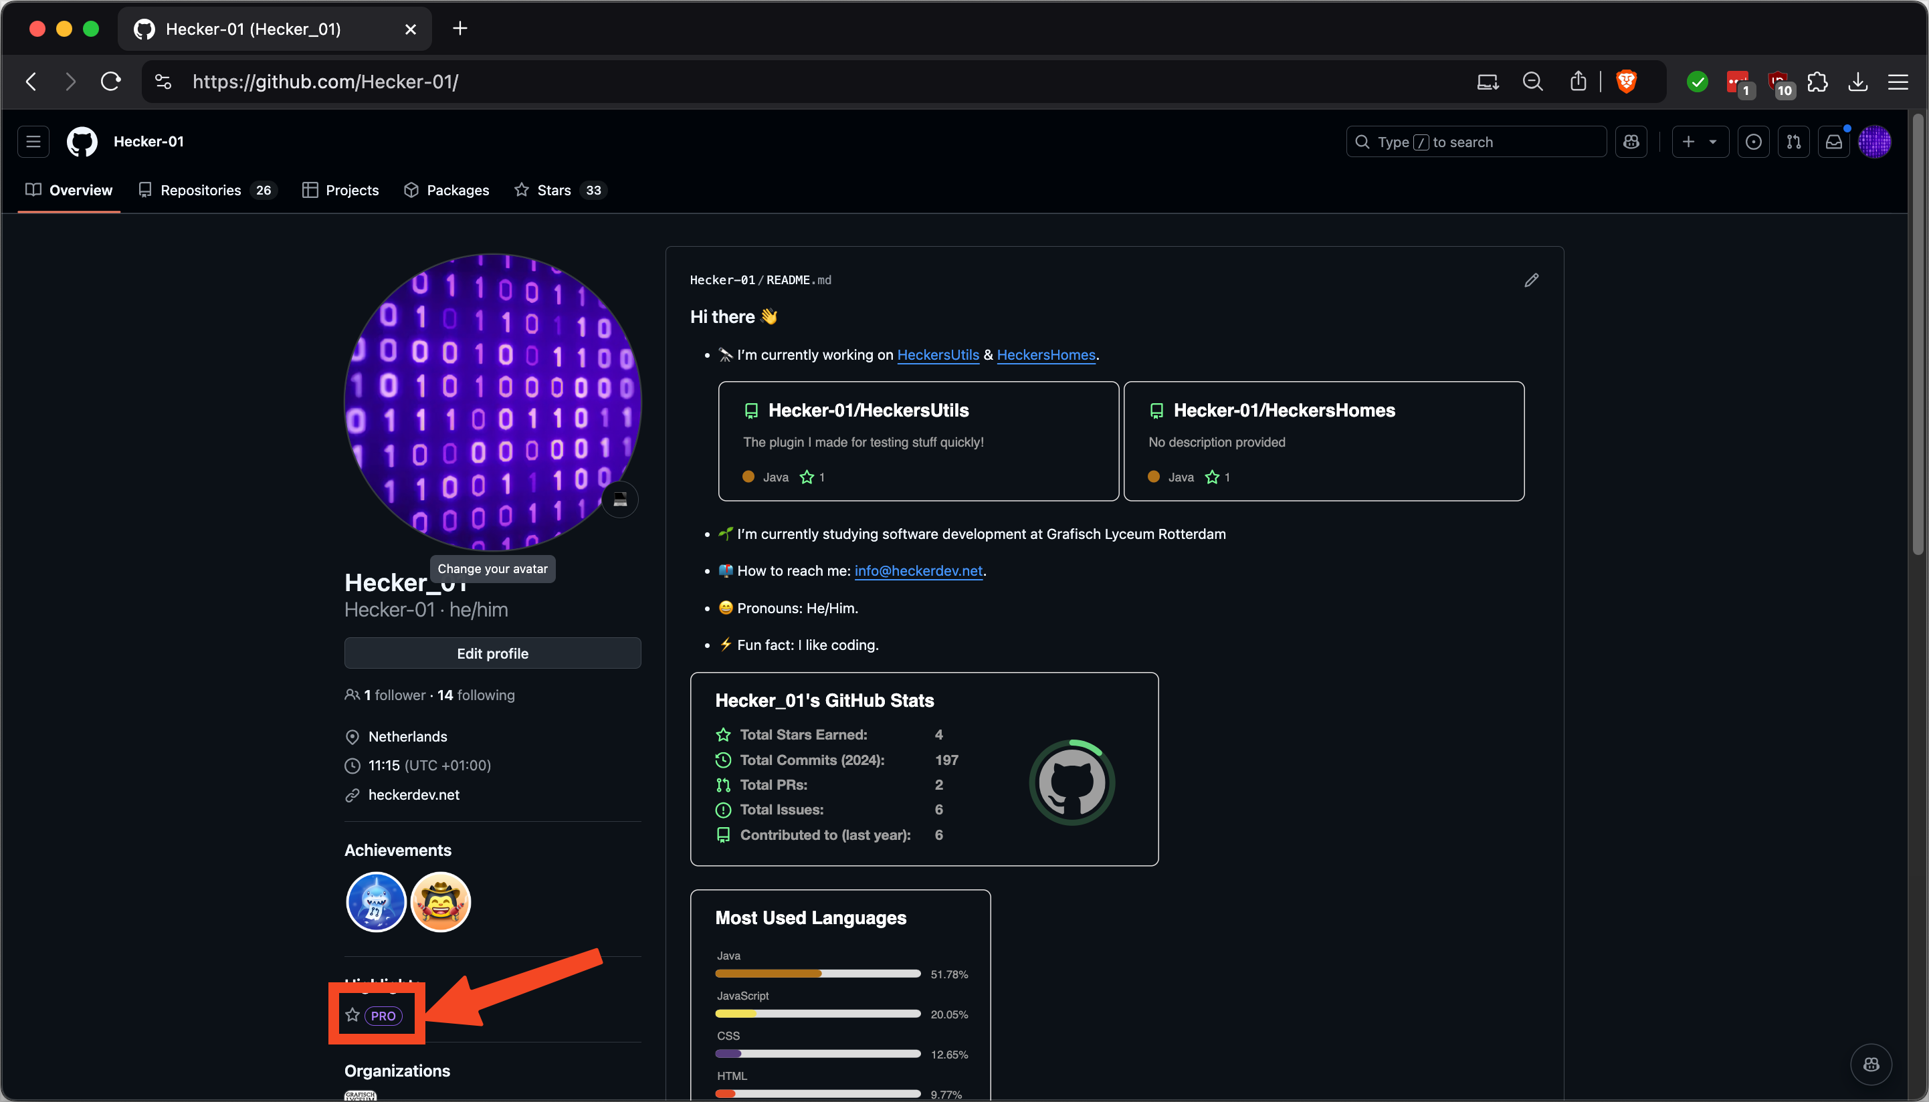Open the notifications inbox icon
This screenshot has height=1102, width=1929.
click(1833, 142)
